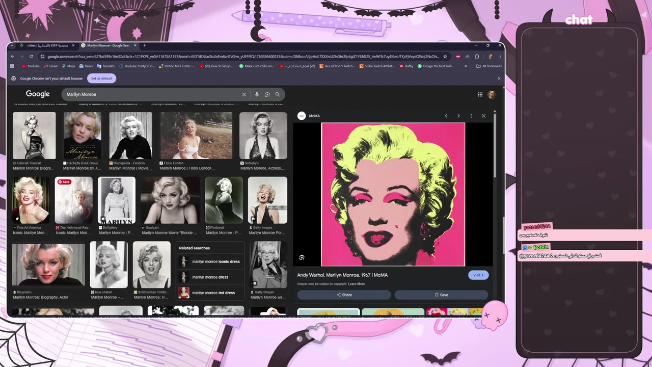Select related search marilyn monroe dress
Screen dimensions: 652x367
(x=210, y=277)
